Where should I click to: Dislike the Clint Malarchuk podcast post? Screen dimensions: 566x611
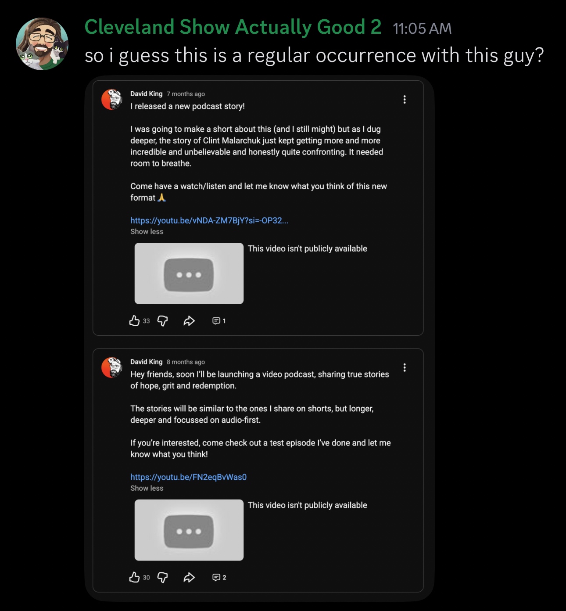point(162,321)
